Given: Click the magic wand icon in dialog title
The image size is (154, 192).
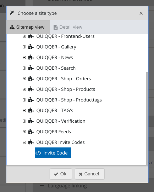Looking at the screenshot, I should (x=12, y=13).
